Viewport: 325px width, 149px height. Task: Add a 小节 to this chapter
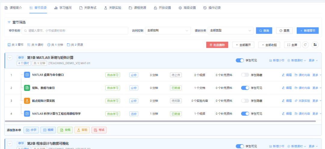click(x=31, y=130)
